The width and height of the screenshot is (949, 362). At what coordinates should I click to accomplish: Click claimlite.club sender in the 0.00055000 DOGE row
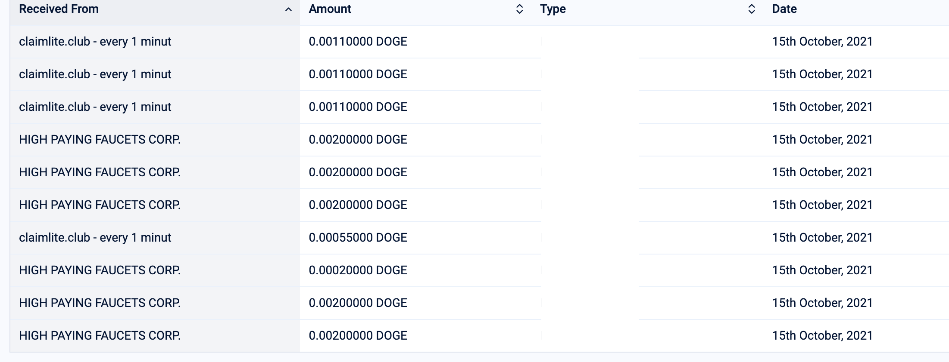(95, 237)
